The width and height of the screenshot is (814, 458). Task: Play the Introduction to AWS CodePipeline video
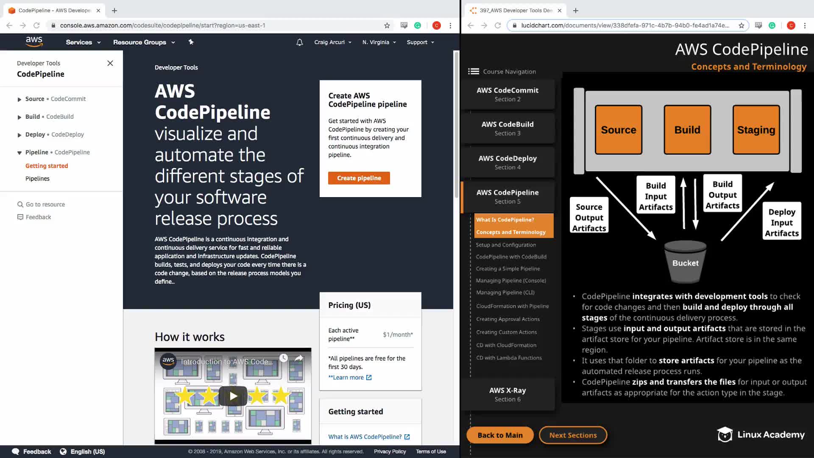[233, 396]
